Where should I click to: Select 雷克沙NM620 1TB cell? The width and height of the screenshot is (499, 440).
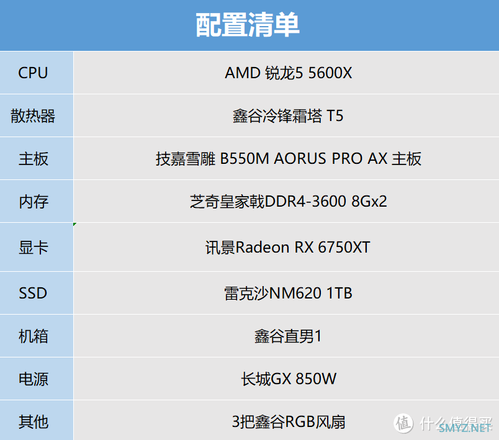click(x=286, y=293)
